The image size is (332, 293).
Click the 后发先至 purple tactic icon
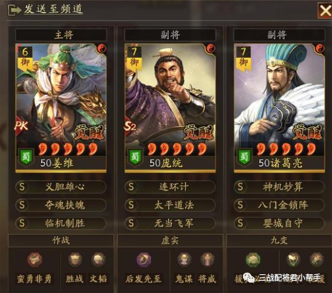[144, 259]
